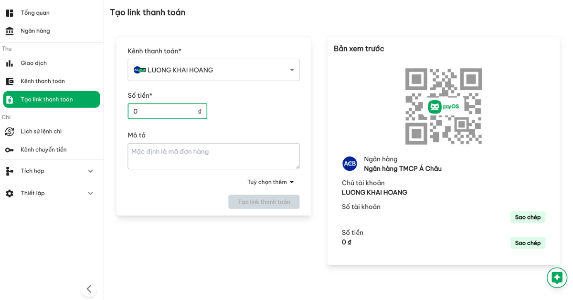Click the Lịch sử lệnh chi icon
573x300 pixels.
point(10,132)
